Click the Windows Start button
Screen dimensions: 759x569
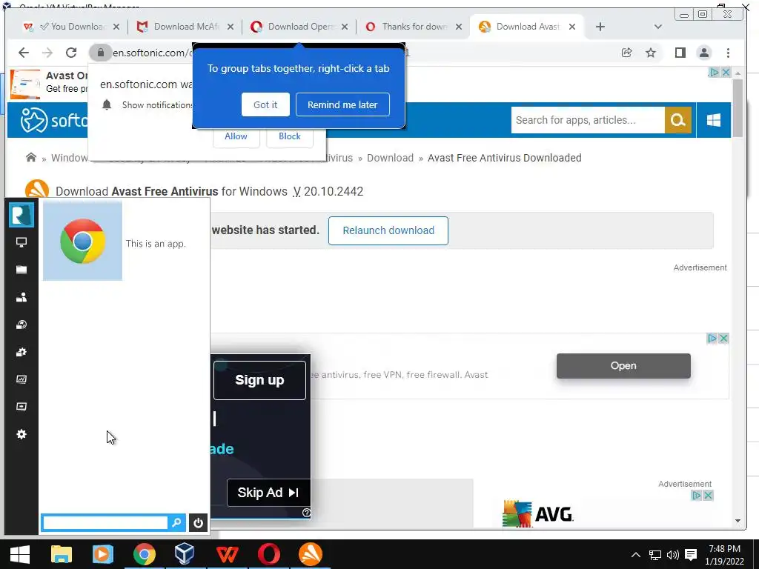pyautogui.click(x=20, y=554)
